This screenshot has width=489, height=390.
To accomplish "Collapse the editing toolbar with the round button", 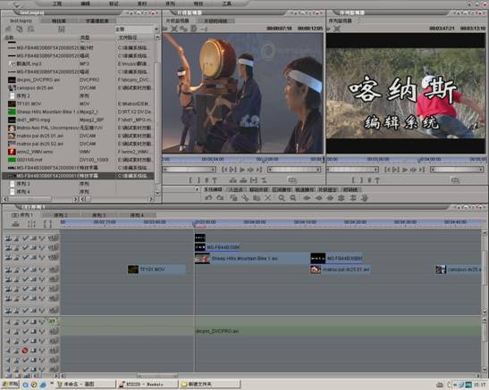I will coord(197,189).
